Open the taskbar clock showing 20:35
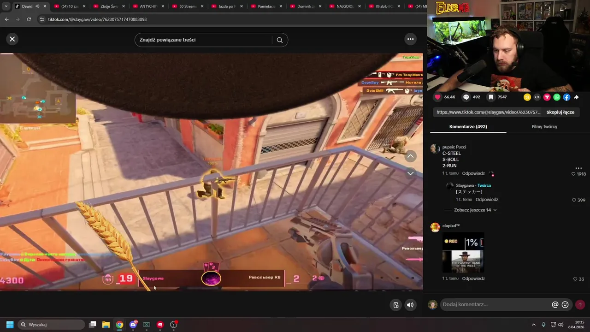This screenshot has width=590, height=332. (x=576, y=325)
